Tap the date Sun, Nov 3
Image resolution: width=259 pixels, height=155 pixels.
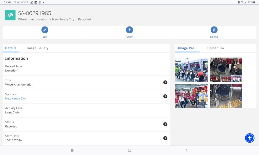point(21,2)
